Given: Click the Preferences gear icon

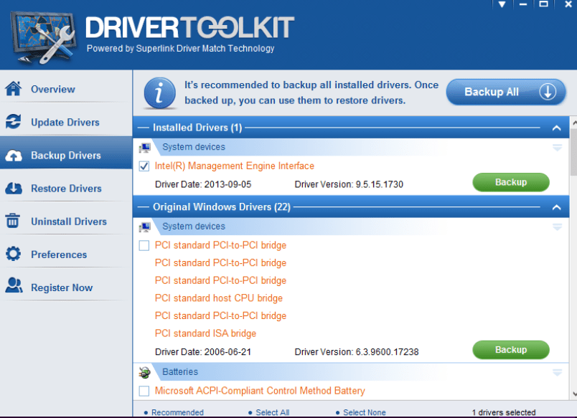Looking at the screenshot, I should pos(14,255).
